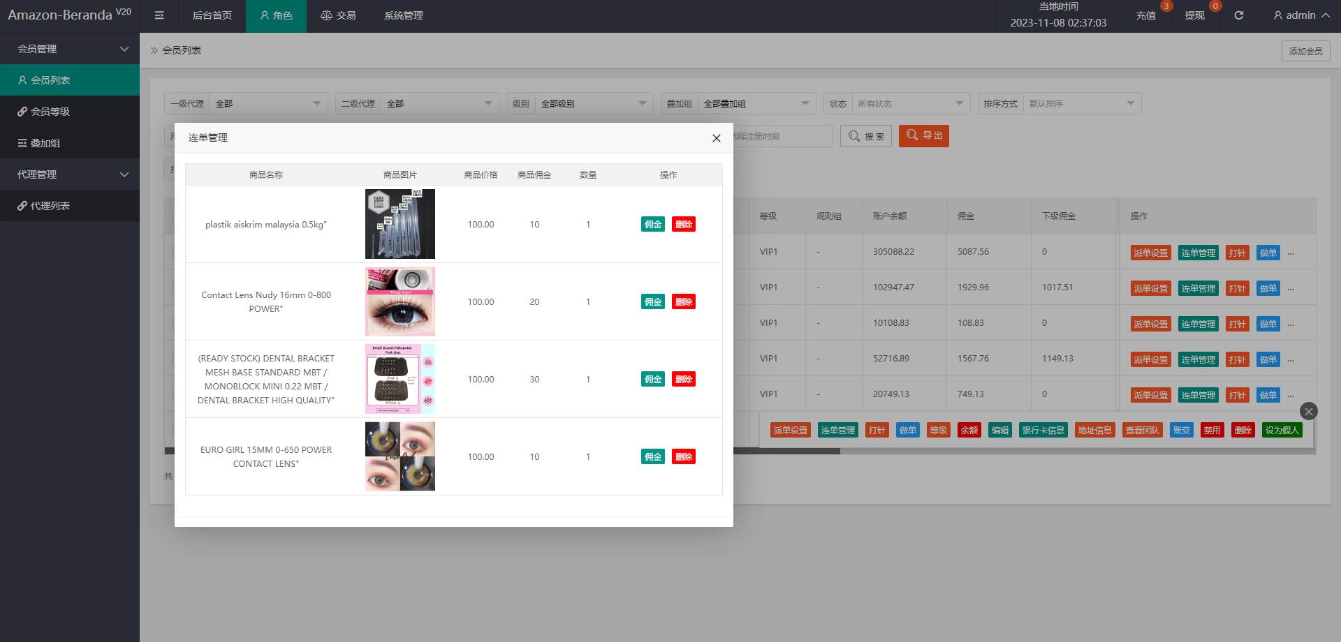The width and height of the screenshot is (1341, 642).
Task: Close the 连单管理 dialog with X
Action: pos(716,138)
